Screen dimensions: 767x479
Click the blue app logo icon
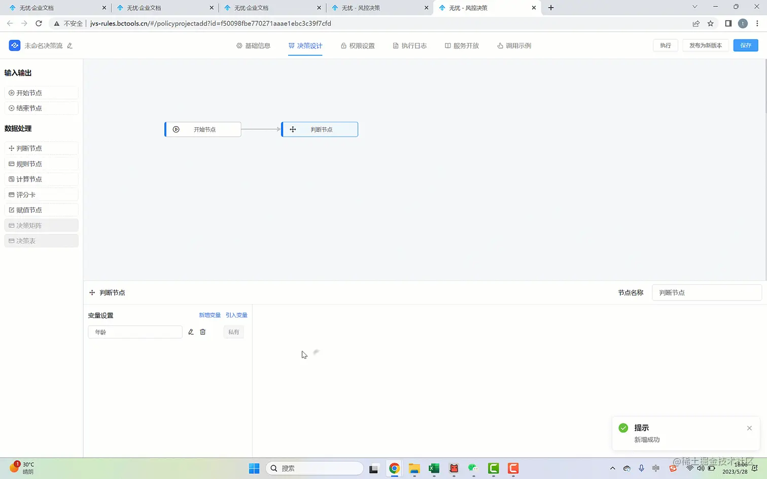click(x=15, y=46)
